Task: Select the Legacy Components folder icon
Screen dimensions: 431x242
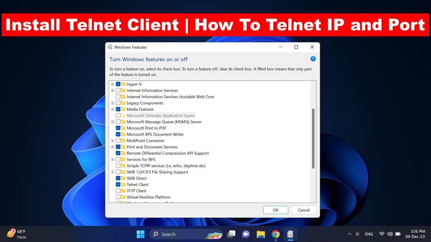Action: tap(123, 103)
